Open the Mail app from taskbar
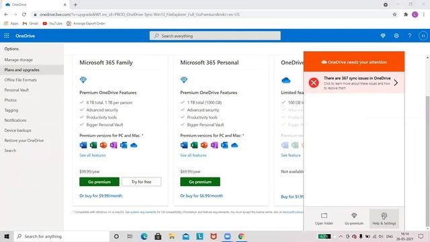Viewport: 430px width, 242px height. point(185,236)
